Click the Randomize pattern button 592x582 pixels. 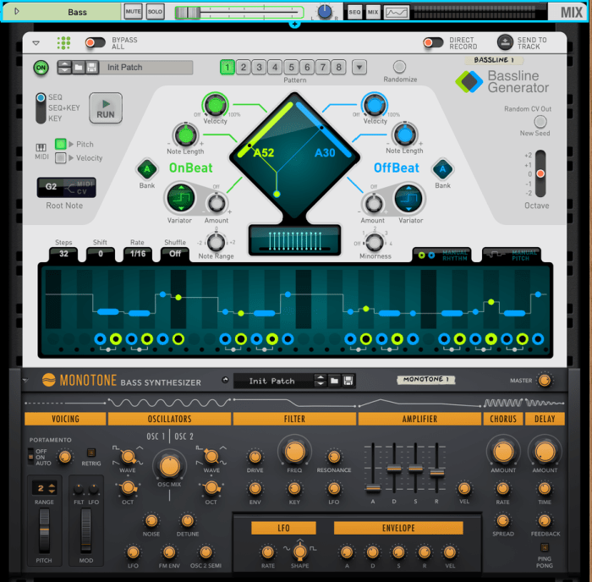[x=399, y=67]
